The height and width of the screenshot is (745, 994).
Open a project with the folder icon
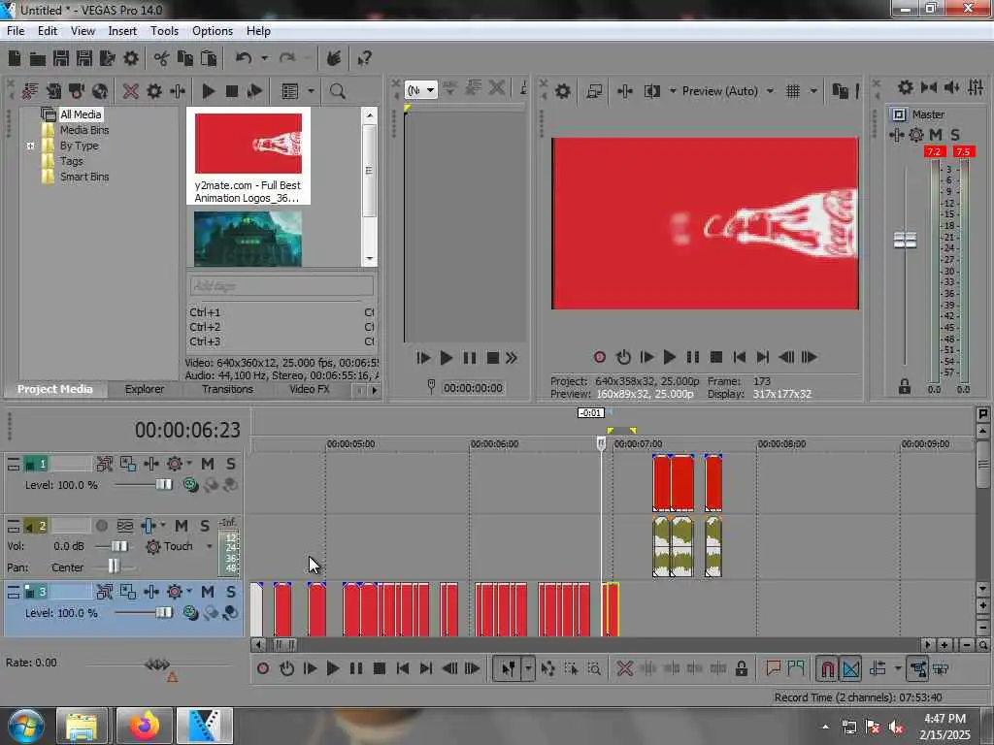pos(38,59)
